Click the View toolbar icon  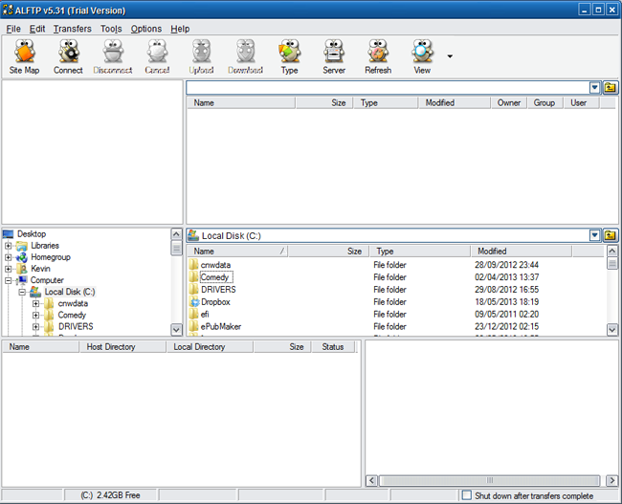[x=422, y=56]
